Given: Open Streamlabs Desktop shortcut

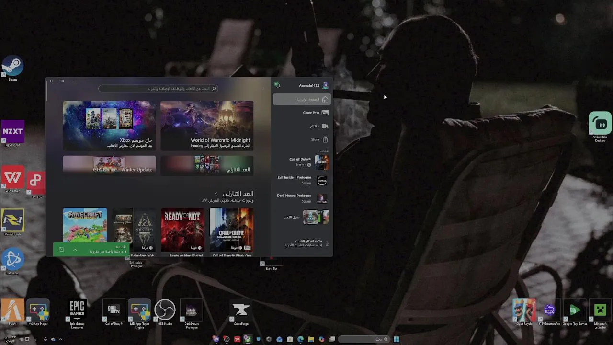Looking at the screenshot, I should pyautogui.click(x=601, y=126).
